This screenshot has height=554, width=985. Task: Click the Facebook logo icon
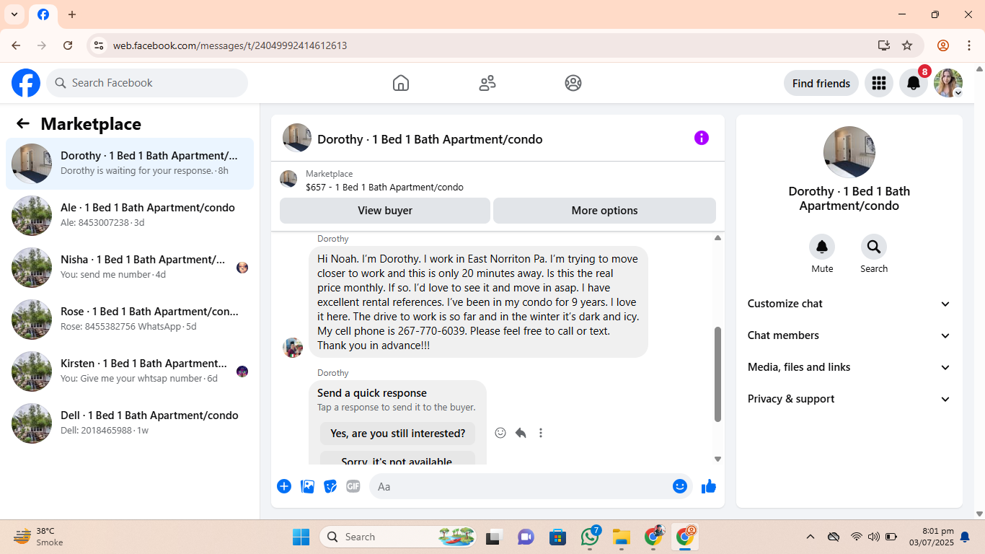[x=26, y=83]
